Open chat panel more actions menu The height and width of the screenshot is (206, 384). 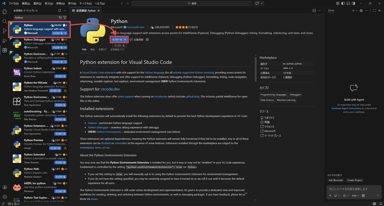pos(367,11)
